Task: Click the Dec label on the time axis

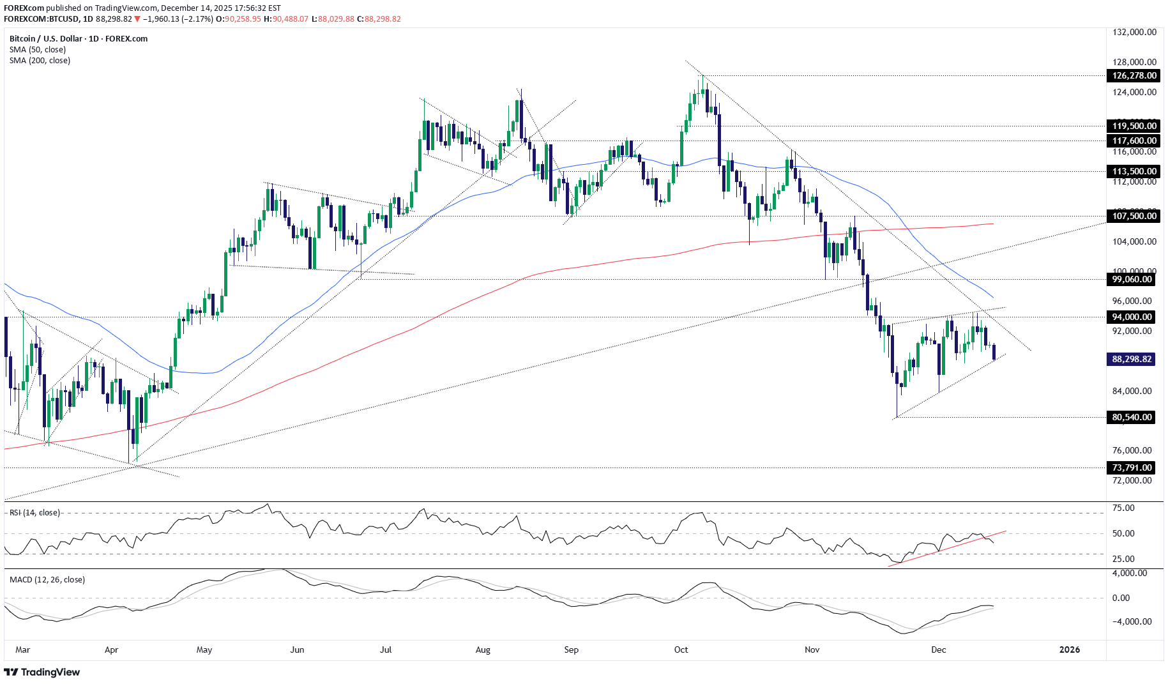Action: click(x=939, y=649)
